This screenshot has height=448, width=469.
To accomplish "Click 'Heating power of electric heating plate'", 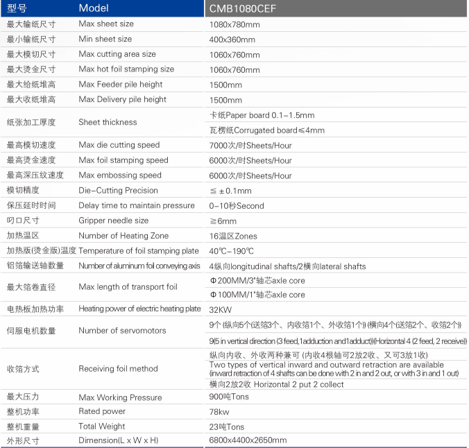I will pyautogui.click(x=139, y=309).
